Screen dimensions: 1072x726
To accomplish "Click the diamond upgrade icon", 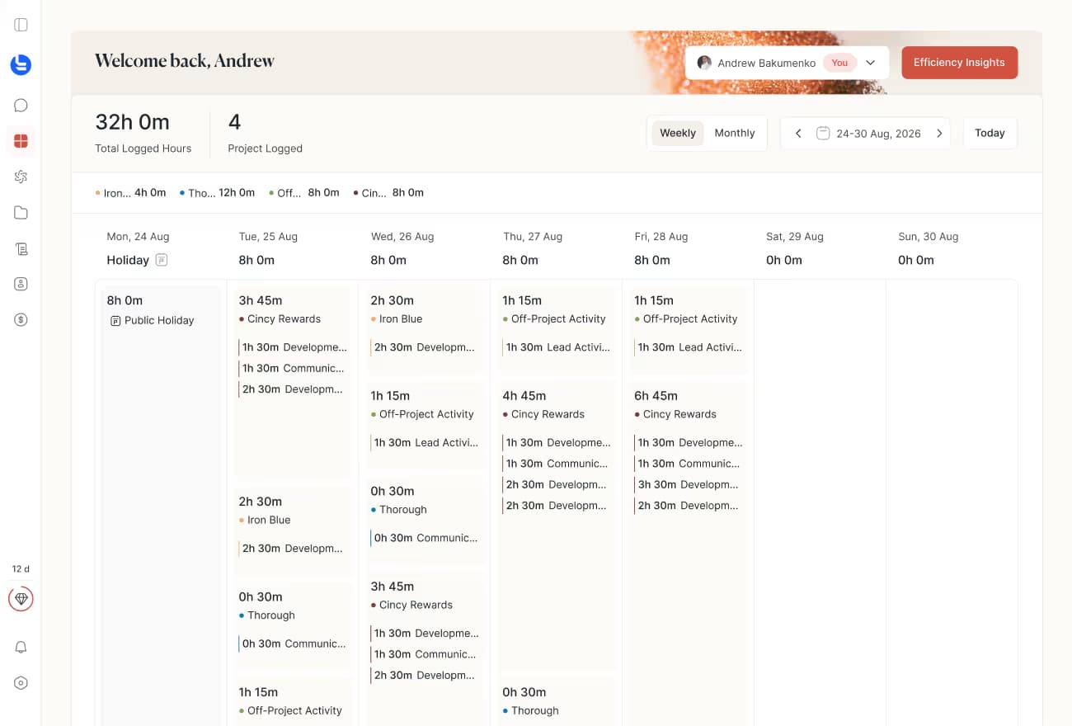I will coord(21,599).
